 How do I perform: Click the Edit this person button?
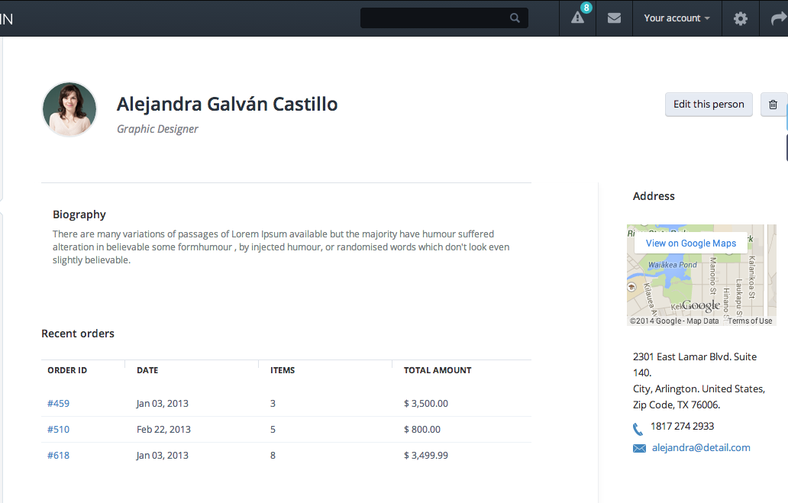click(x=709, y=105)
